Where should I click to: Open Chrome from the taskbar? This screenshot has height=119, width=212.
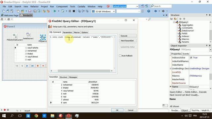(36, 116)
